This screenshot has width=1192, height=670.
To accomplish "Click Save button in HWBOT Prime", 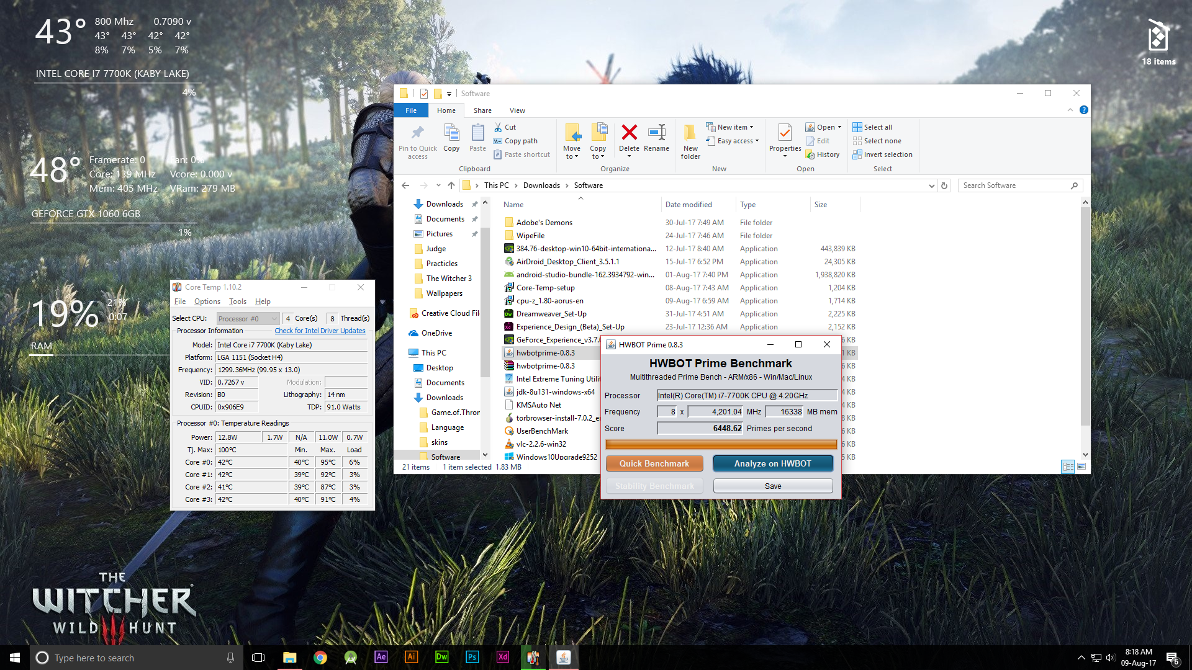I will [773, 486].
